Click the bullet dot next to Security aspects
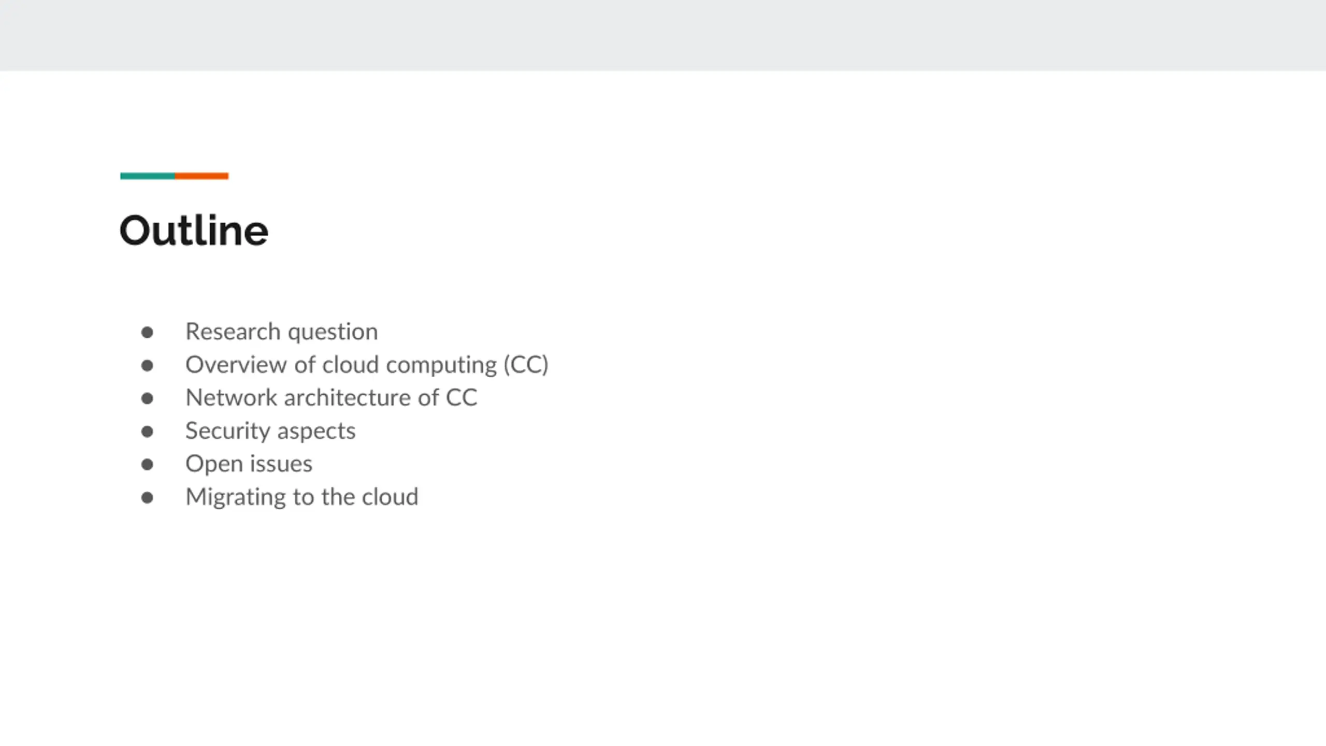 [x=147, y=431]
